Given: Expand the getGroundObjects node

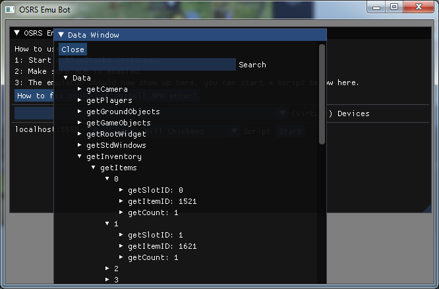Looking at the screenshot, I should pyautogui.click(x=80, y=112).
